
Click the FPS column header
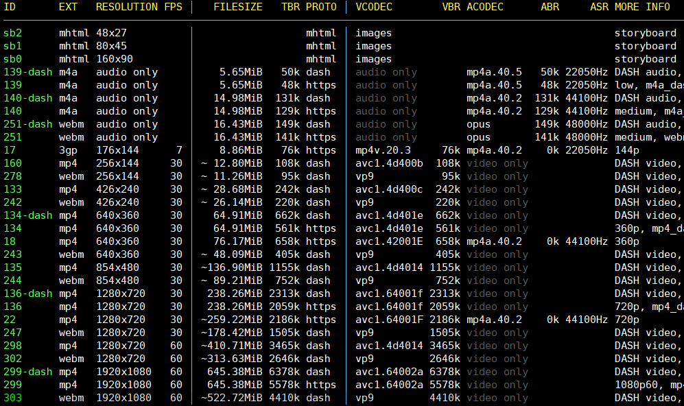click(173, 7)
